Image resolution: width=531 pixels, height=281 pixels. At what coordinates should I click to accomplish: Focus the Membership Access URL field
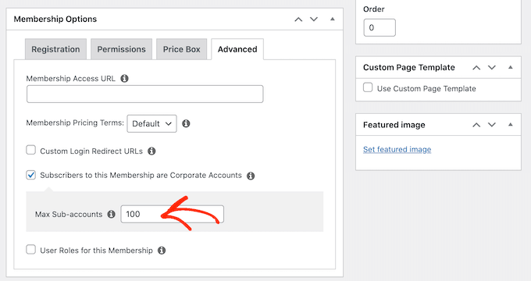[x=145, y=94]
